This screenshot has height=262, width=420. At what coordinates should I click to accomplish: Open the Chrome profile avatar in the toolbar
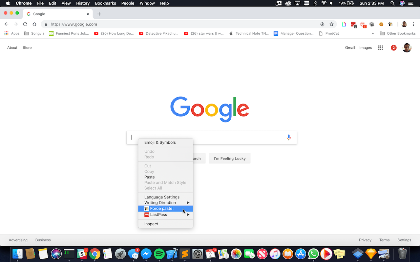(x=404, y=24)
